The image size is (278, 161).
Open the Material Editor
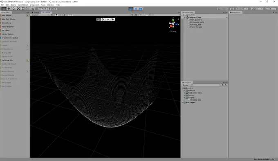point(8,26)
